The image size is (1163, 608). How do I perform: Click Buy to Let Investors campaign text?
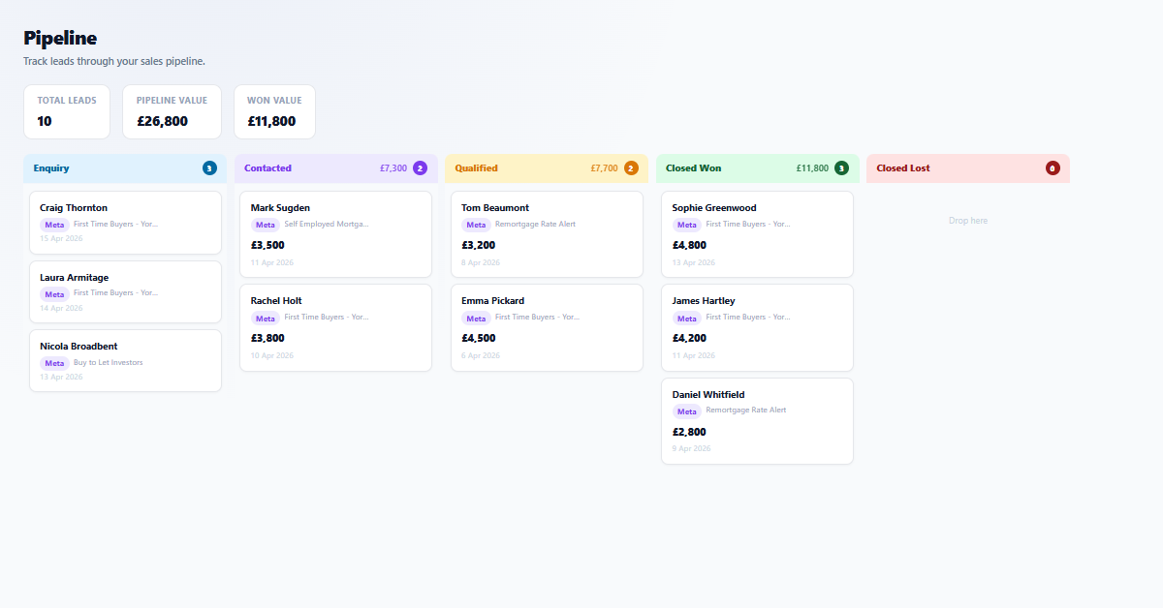pos(109,363)
